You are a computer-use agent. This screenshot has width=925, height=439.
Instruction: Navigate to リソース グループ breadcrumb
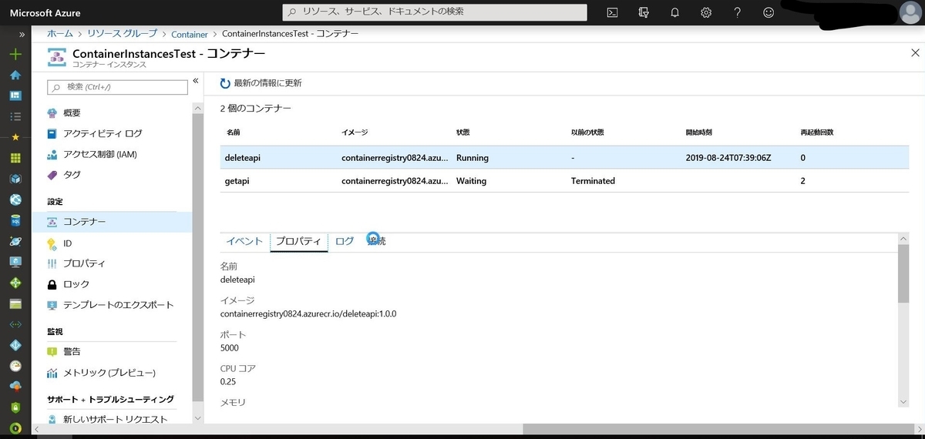point(122,34)
